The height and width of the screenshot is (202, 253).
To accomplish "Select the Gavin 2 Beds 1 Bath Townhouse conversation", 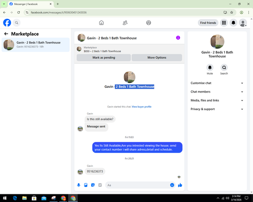I will pyautogui.click(x=35, y=44).
